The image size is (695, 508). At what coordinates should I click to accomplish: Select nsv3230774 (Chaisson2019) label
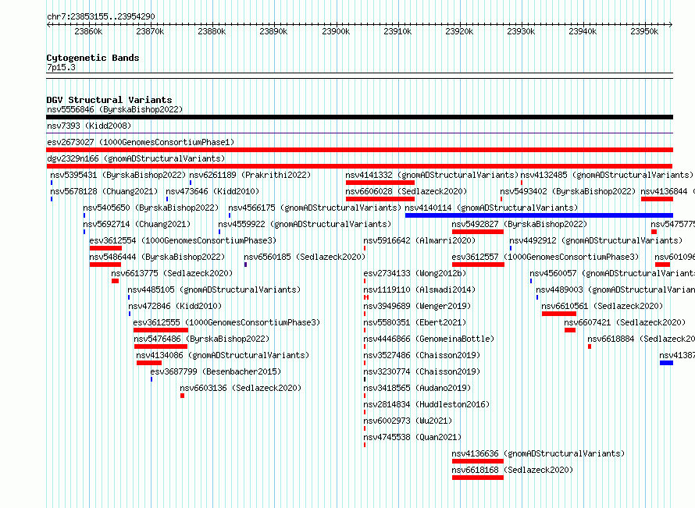[x=422, y=371]
